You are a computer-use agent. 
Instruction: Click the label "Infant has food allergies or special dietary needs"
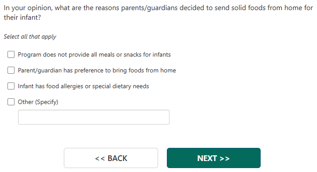[83, 86]
